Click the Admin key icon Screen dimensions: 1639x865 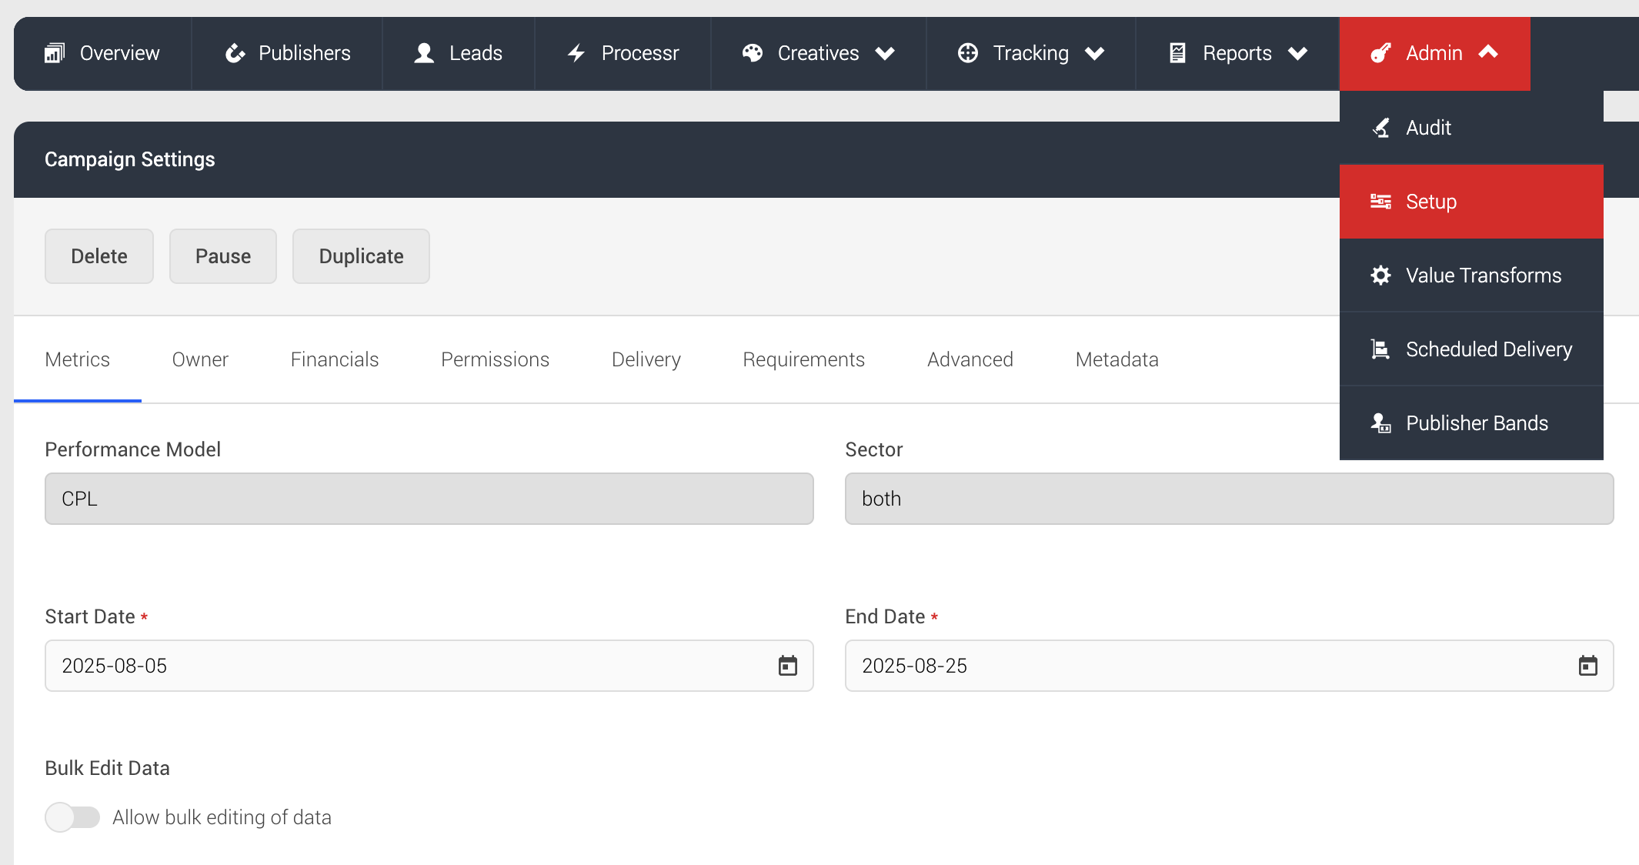1380,52
